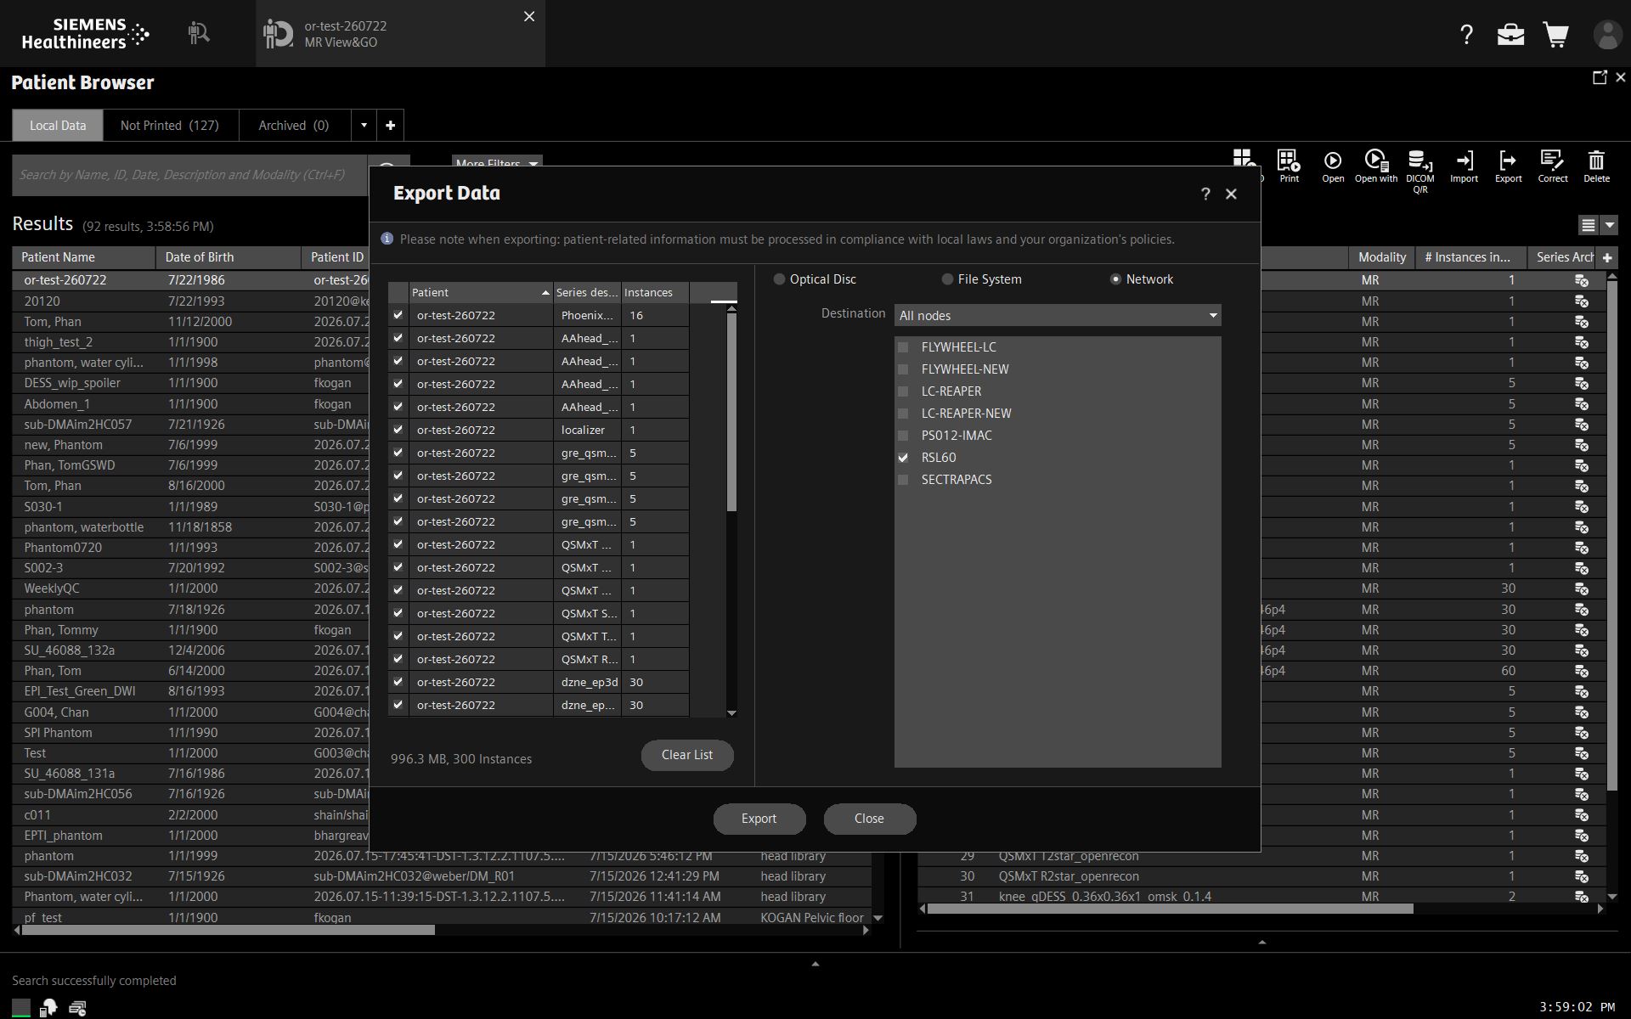Select the Optical Disc radio button
1631x1019 pixels.
click(779, 279)
